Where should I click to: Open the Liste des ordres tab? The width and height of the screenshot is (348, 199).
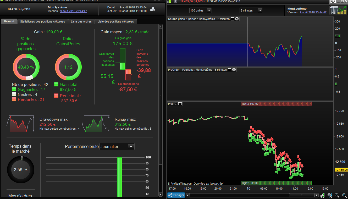[81, 21]
